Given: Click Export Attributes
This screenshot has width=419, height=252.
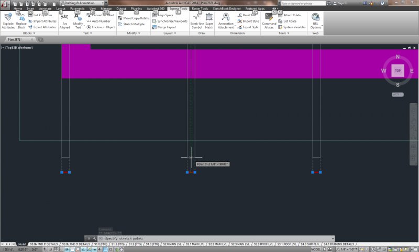Looking at the screenshot, I should point(42,27).
